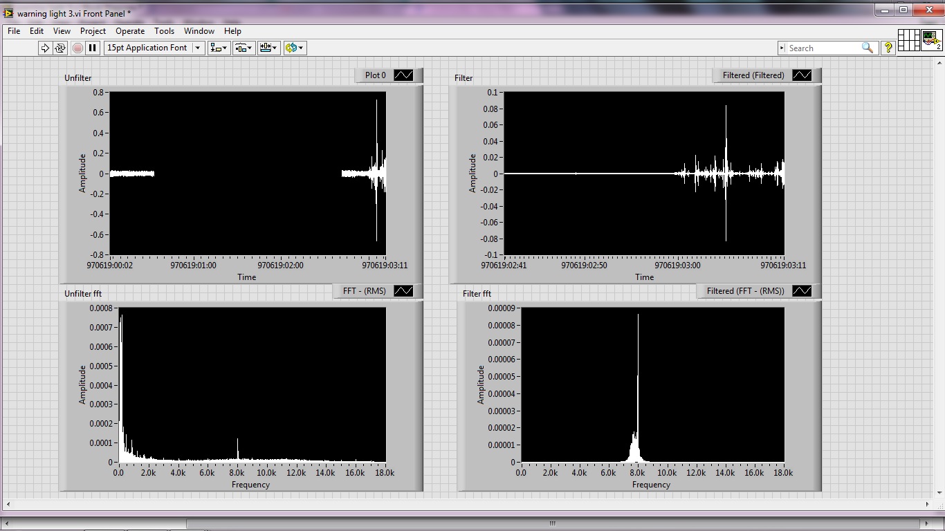The height and width of the screenshot is (531, 945).
Task: Click the 0.00009 maximum on Filter fft axis
Action: click(502, 308)
